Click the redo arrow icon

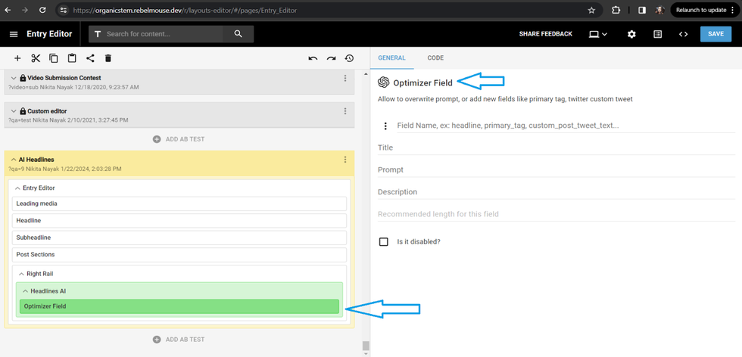[x=332, y=59]
